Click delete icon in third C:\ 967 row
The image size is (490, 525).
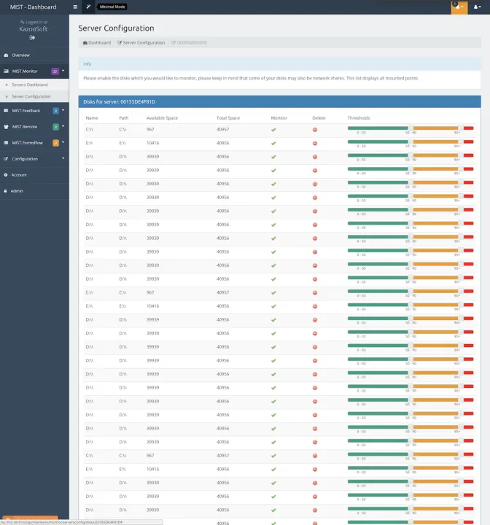click(315, 456)
